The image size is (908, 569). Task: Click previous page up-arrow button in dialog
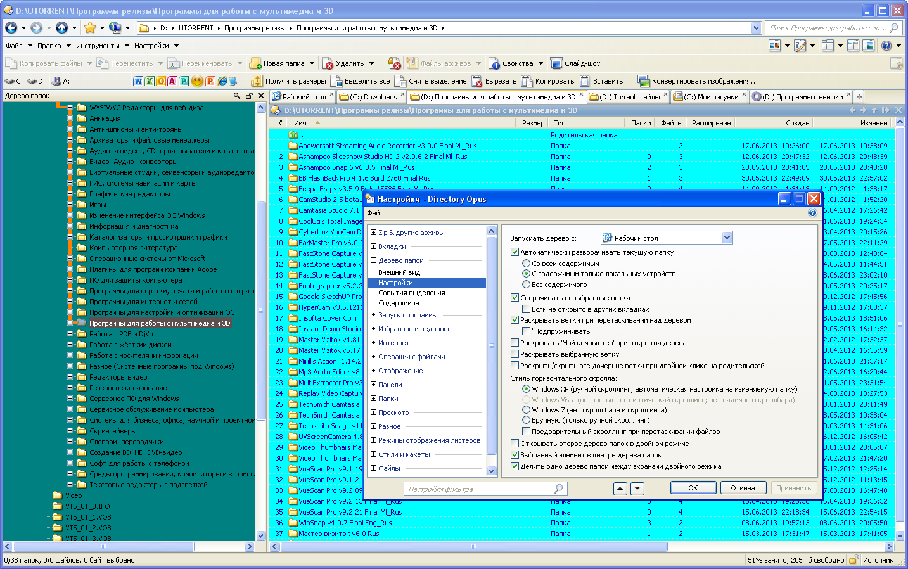point(620,489)
